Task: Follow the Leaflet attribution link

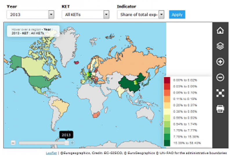Action: 50,153
